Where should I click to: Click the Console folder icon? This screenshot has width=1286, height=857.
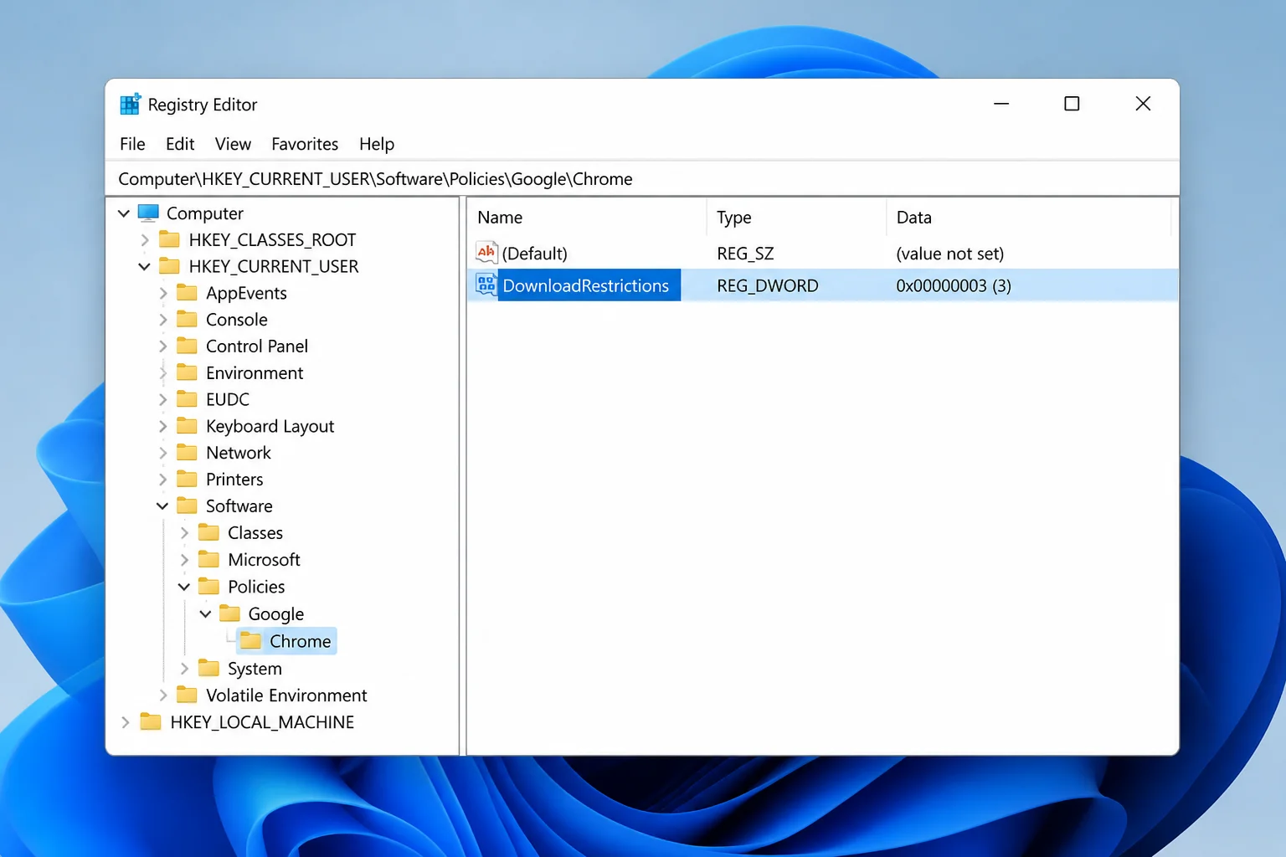(x=188, y=320)
